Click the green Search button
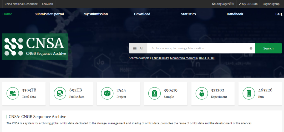This screenshot has height=132, width=284. [268, 48]
